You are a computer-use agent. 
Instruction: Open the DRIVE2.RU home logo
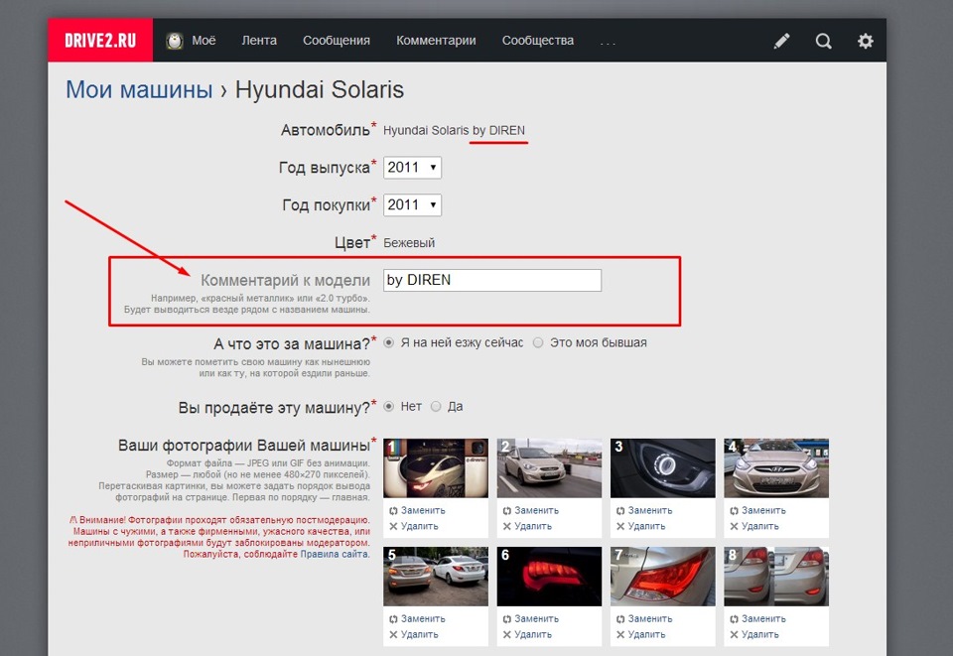(100, 40)
